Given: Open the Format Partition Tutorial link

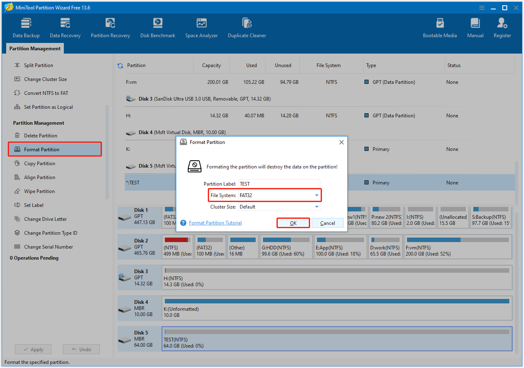Looking at the screenshot, I should point(215,223).
